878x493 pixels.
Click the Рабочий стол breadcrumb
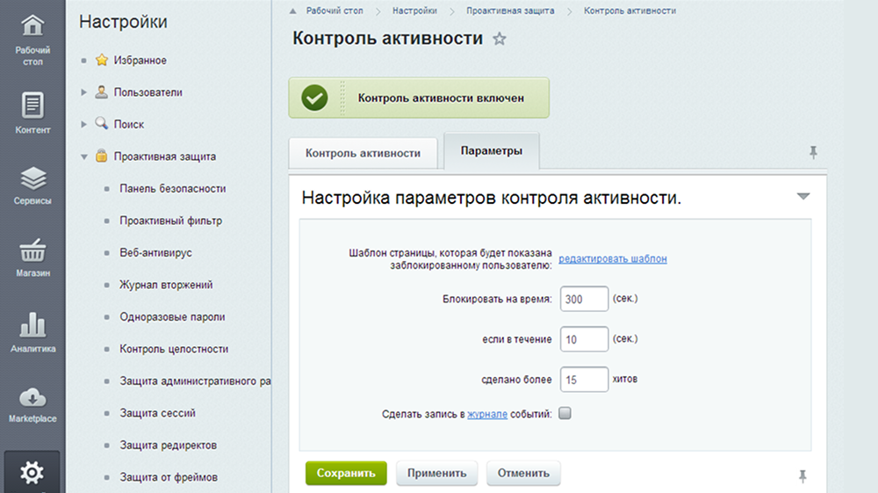point(335,11)
